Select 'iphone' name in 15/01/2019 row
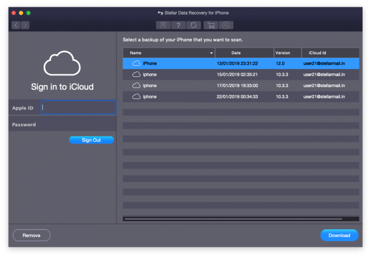Screen dimensions: 371x257 (x=150, y=75)
